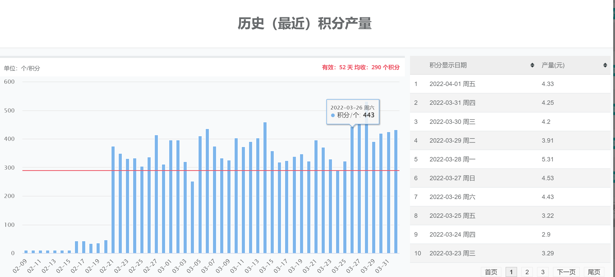
Task: Select row 2022-03-26 周六 in table
Action: click(x=510, y=197)
